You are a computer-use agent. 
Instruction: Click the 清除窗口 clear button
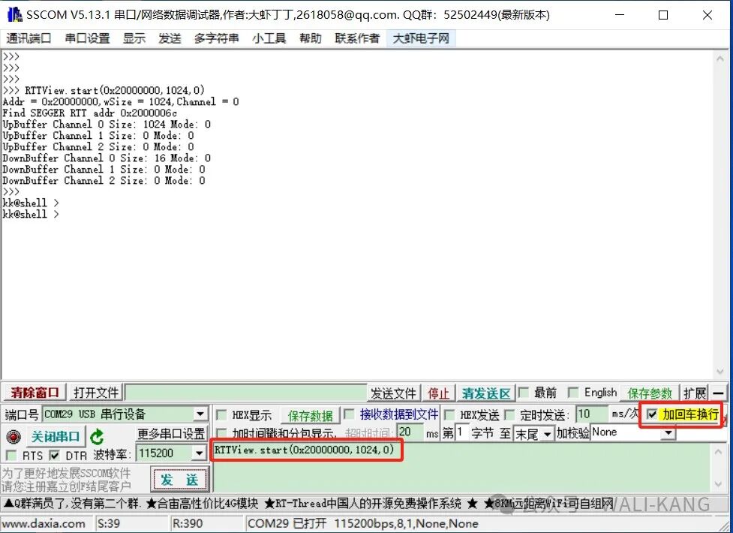click(x=34, y=392)
